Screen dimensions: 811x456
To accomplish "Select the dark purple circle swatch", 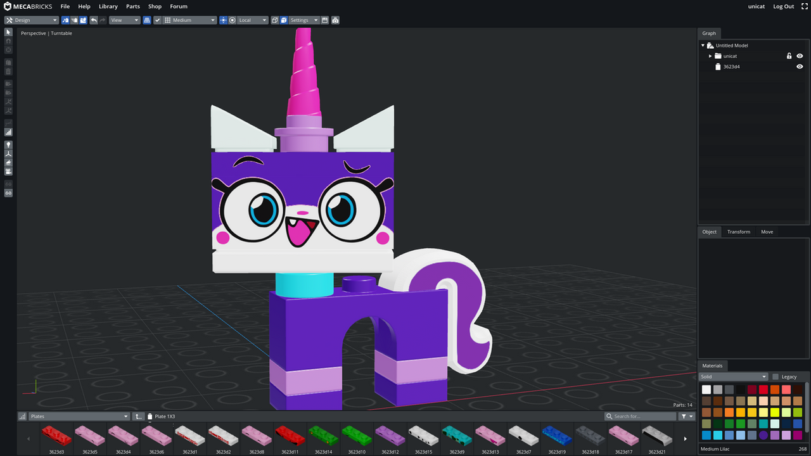I will click(763, 435).
